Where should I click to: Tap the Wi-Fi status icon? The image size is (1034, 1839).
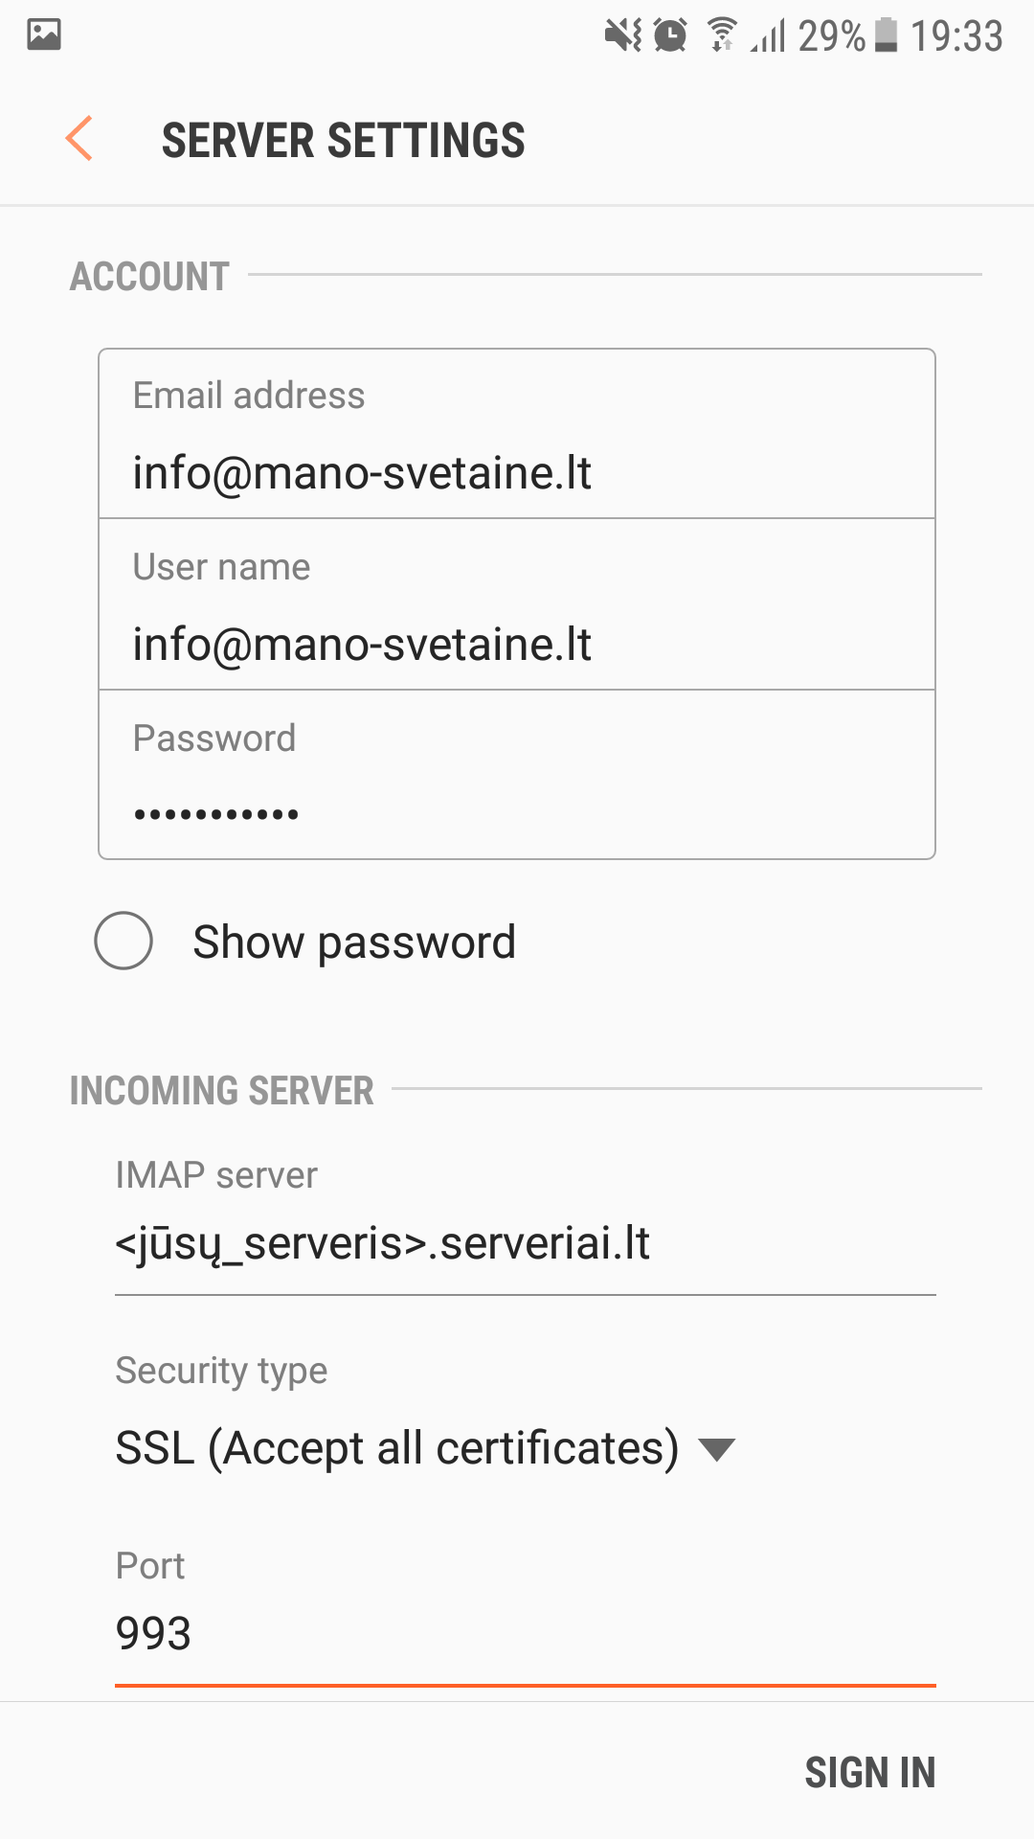coord(722,34)
